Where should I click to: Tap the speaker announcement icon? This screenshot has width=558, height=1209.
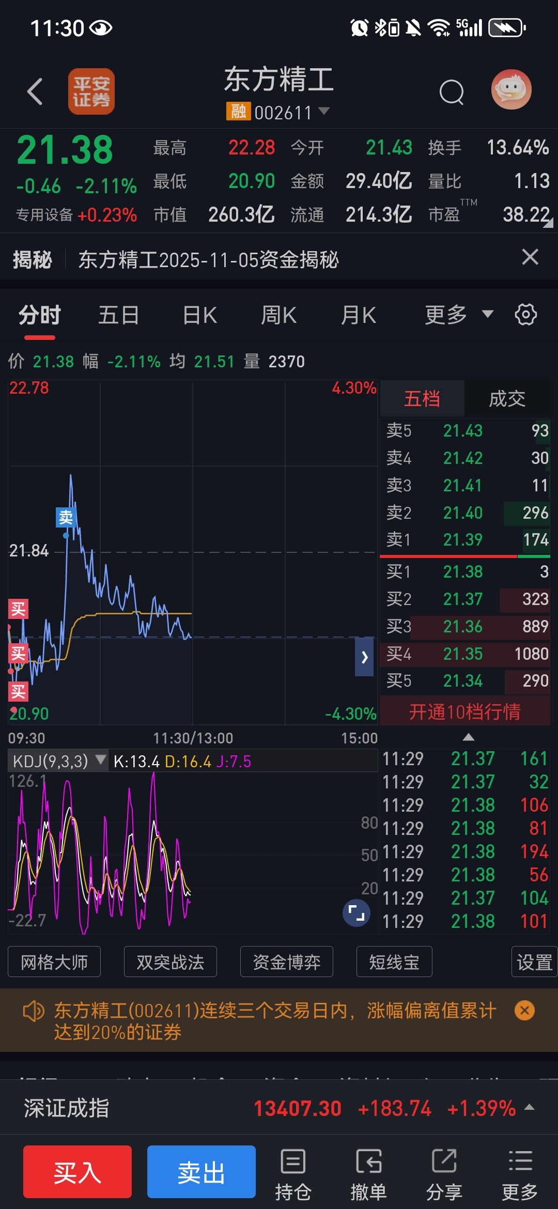click(34, 1011)
